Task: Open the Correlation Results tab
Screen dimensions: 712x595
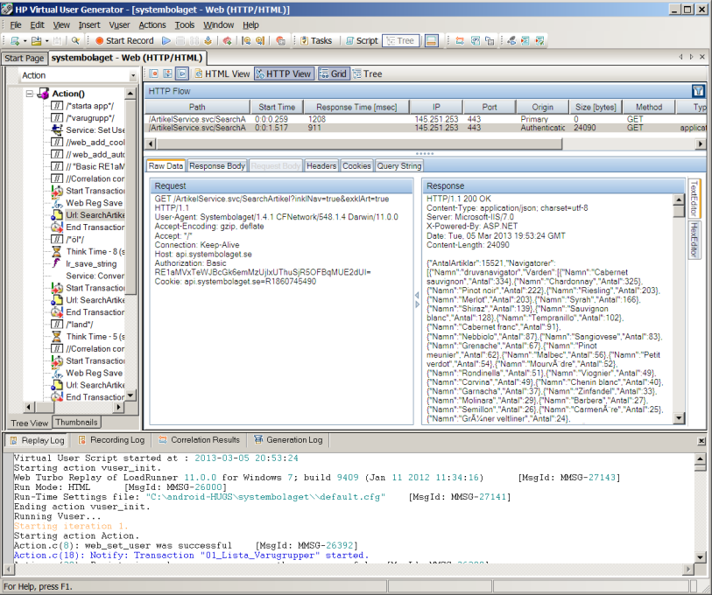Action: click(x=200, y=440)
